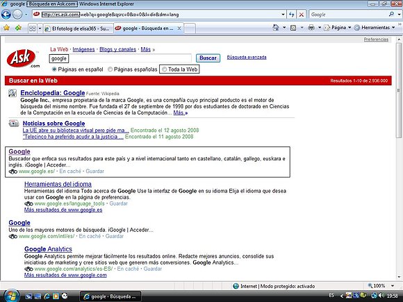Open Preferencias link

[x=376, y=40]
